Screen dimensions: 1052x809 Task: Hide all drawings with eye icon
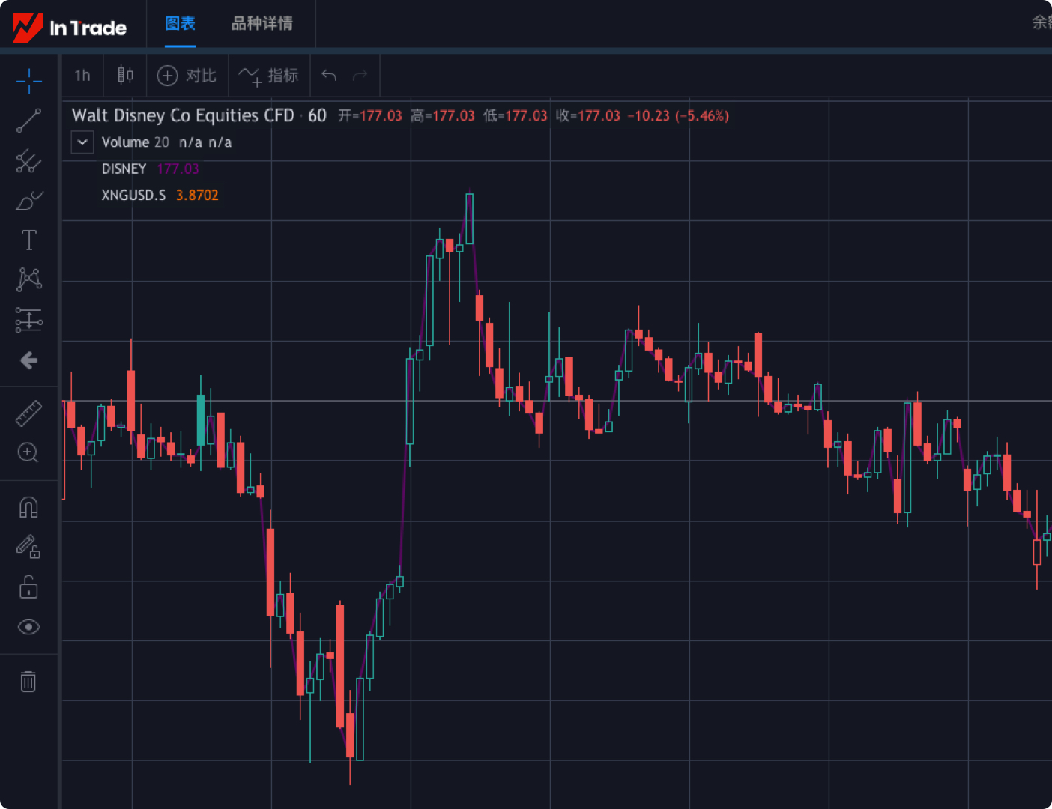coord(28,627)
